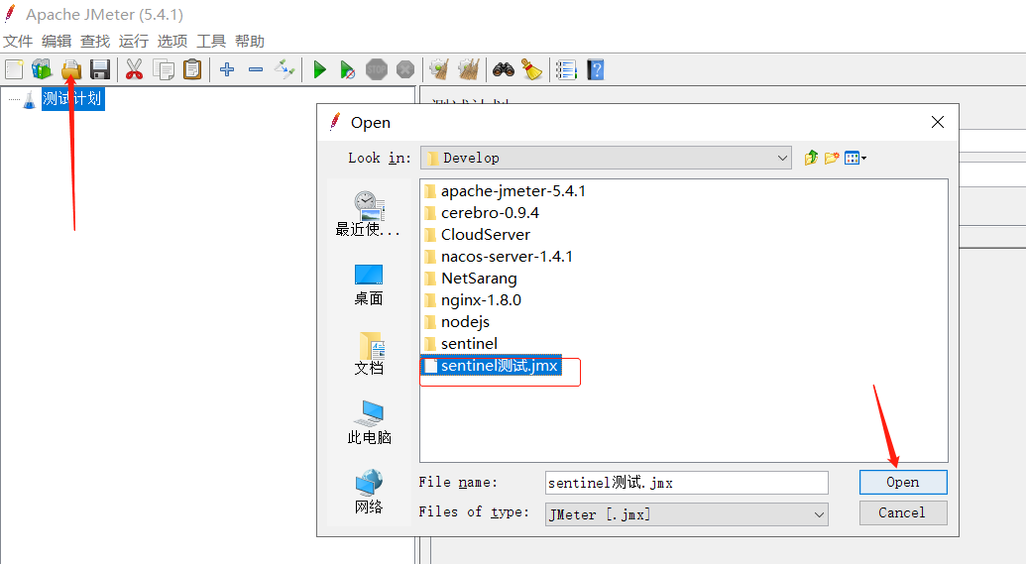Open the 编辑 menu
Viewport: 1026px width, 564px height.
point(57,42)
